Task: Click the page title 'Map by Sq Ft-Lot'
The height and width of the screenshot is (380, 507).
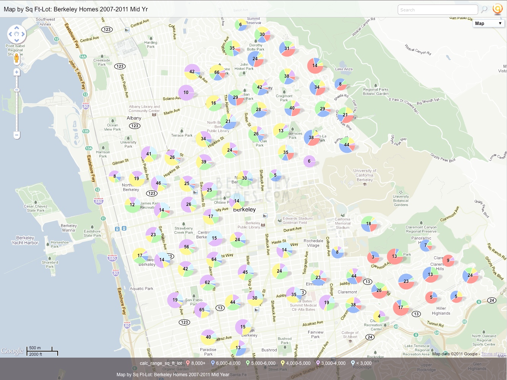Action: point(76,9)
